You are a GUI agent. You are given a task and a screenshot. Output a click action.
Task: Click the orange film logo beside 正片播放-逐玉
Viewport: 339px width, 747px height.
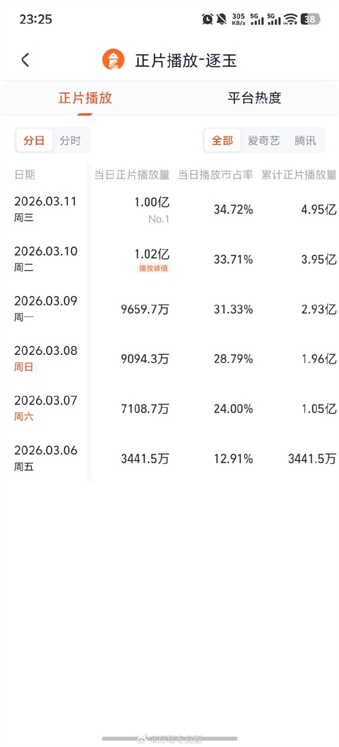pyautogui.click(x=112, y=59)
